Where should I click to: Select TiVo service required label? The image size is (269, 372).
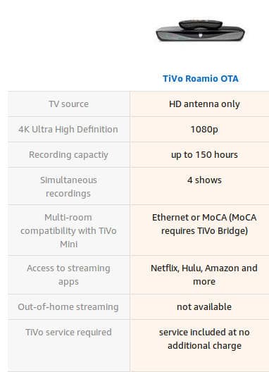click(x=68, y=332)
